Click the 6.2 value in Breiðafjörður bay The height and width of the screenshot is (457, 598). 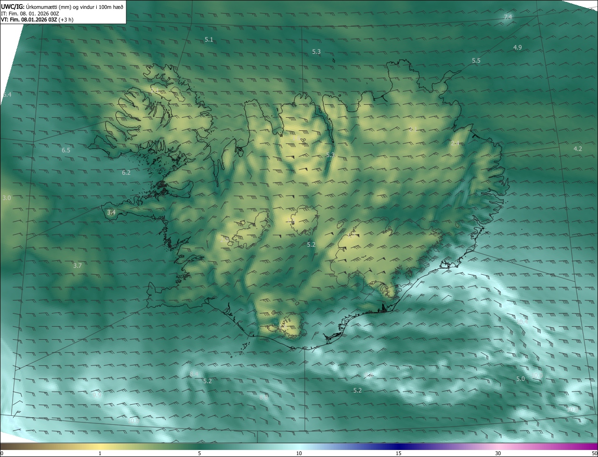coord(126,173)
